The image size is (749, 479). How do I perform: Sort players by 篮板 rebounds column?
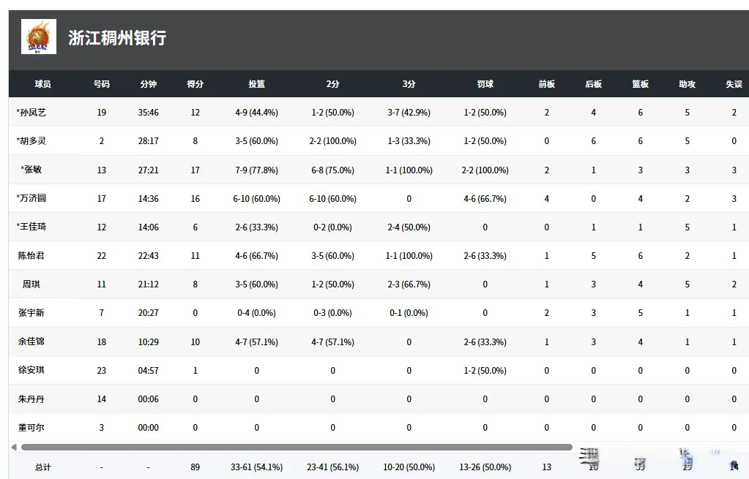639,84
